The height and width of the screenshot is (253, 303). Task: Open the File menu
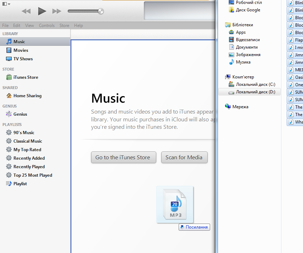(x=5, y=26)
